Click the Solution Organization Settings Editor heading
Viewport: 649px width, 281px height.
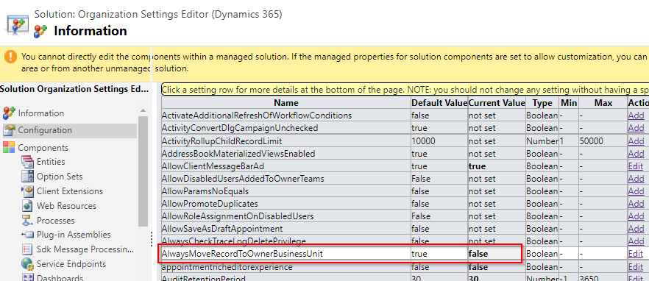74,89
